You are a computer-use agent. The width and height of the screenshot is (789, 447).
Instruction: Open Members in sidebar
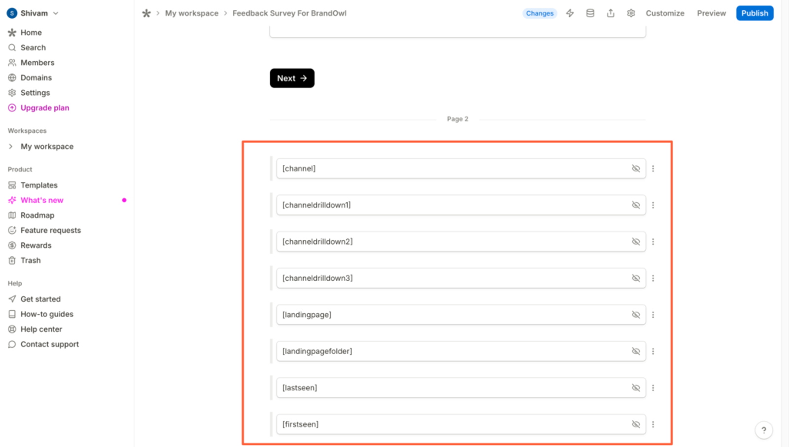37,63
